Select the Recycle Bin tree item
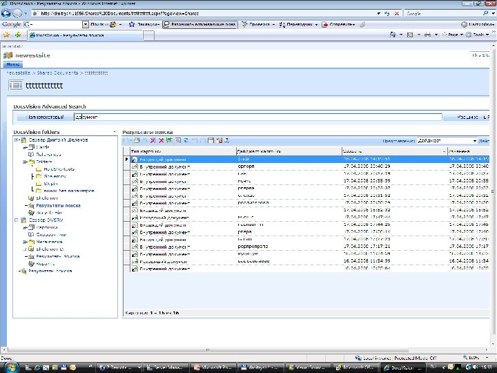497x373 pixels. [49, 213]
